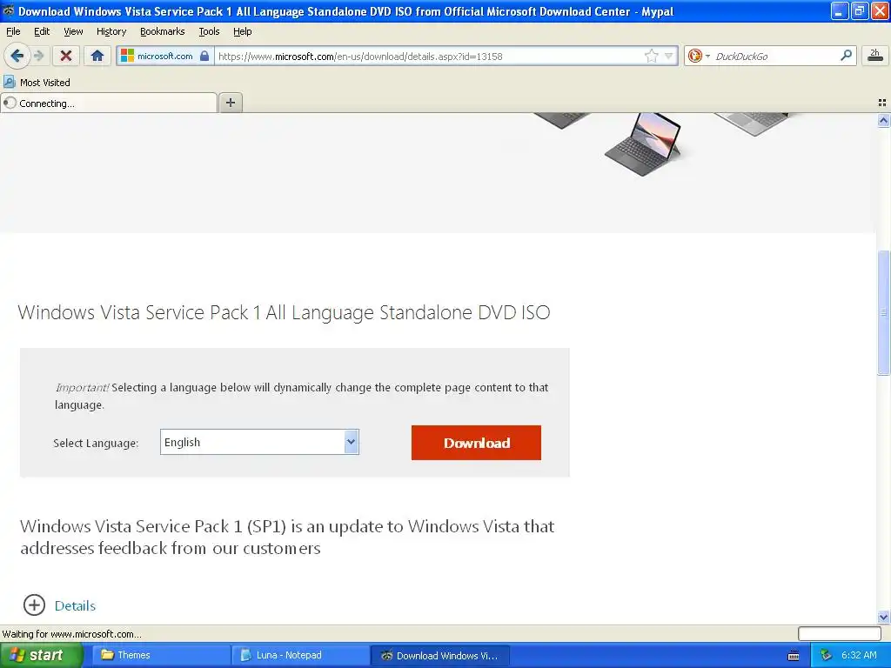The image size is (891, 668).
Task: Bookmark this page with the star icon
Action: pyautogui.click(x=651, y=56)
